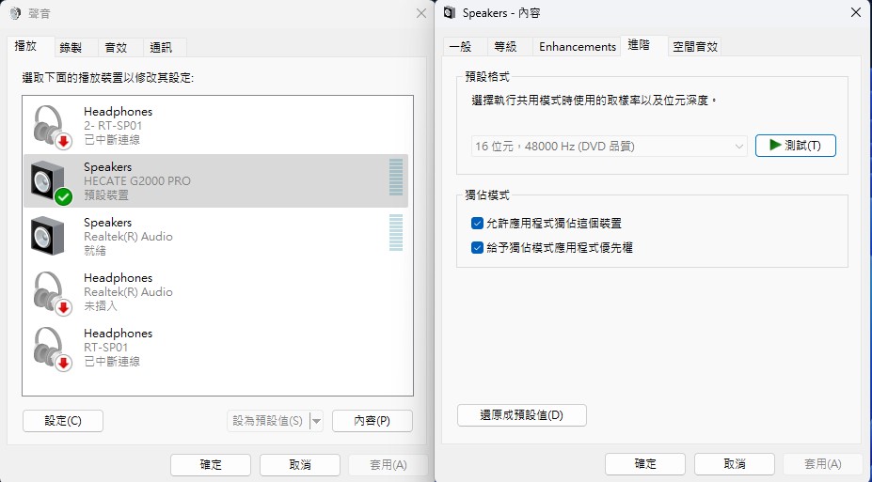Select the HECATE G2000 PRO speaker icon
This screenshot has height=482, width=872.
[x=51, y=182]
